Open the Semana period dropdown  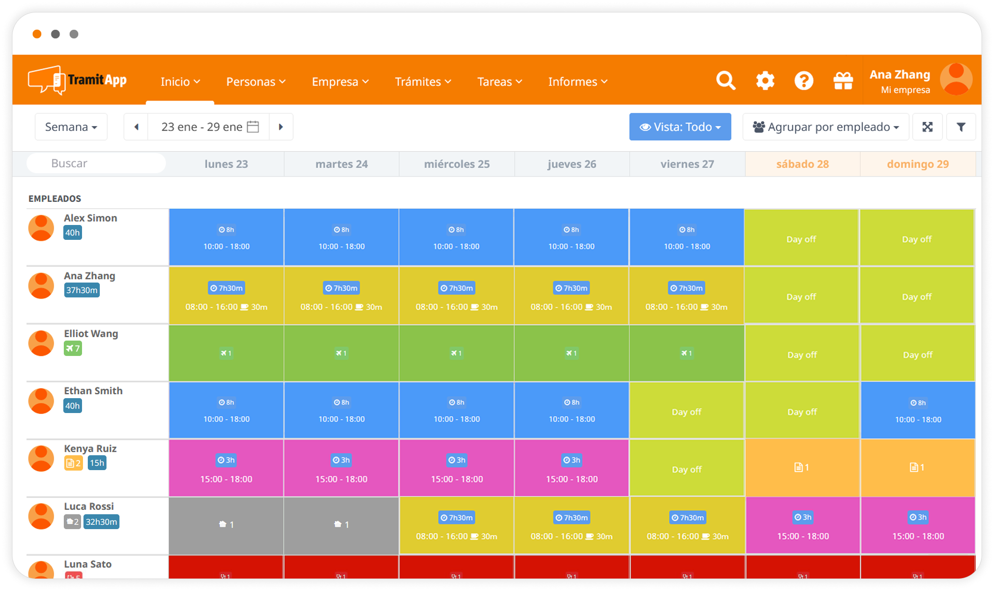71,127
